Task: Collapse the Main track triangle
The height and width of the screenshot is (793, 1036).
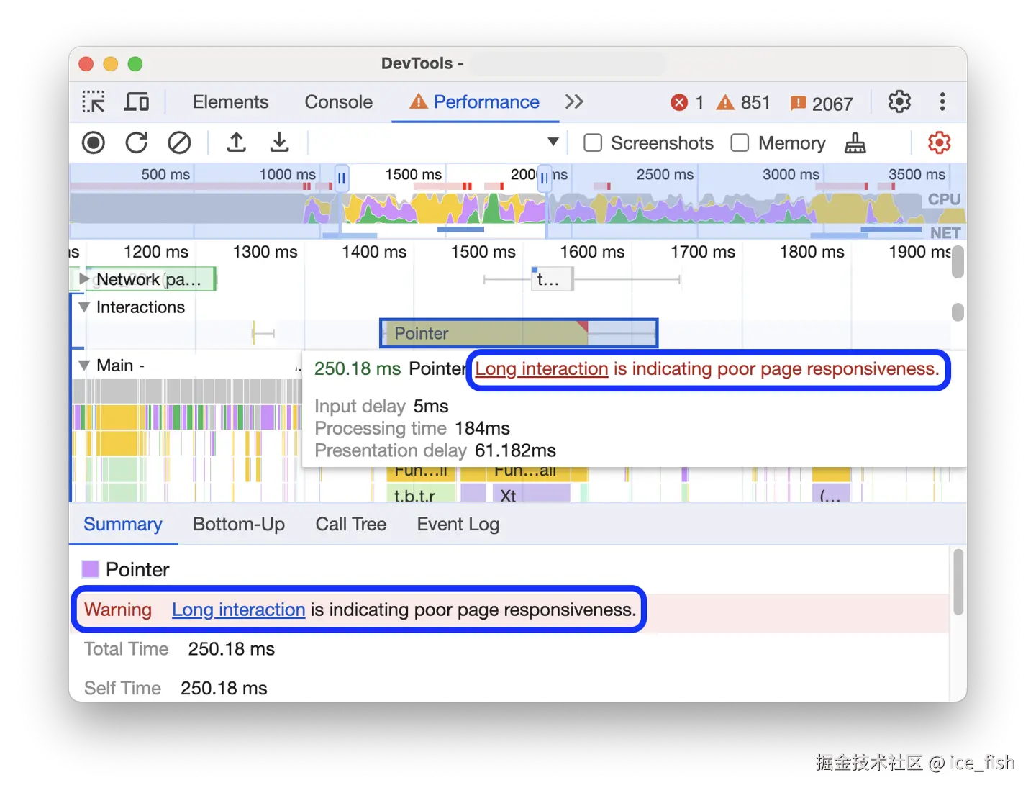Action: point(84,366)
